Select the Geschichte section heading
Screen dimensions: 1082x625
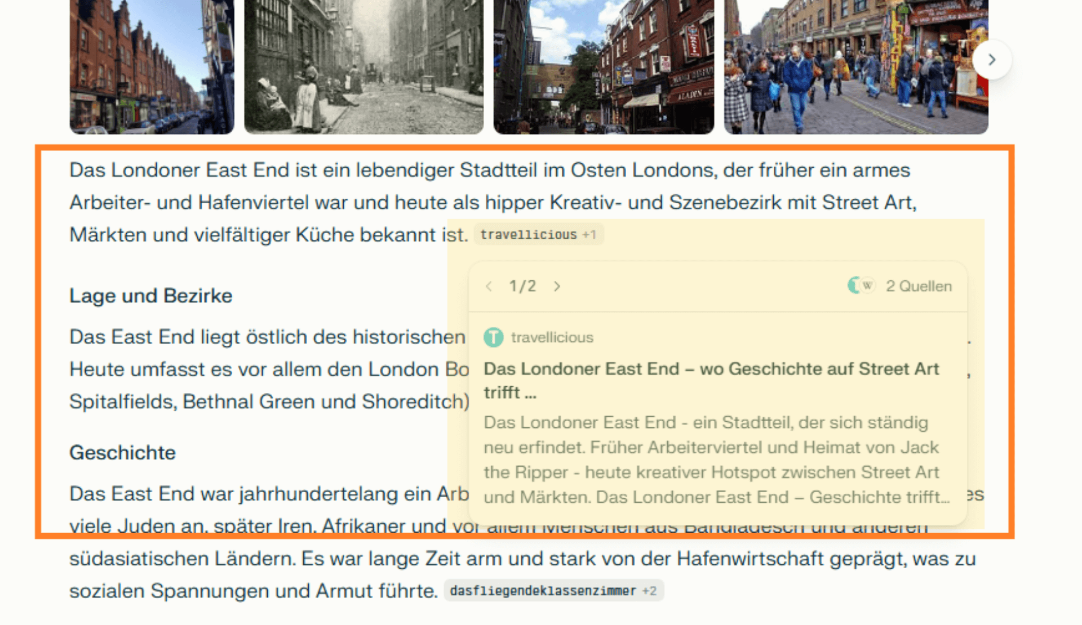(x=122, y=452)
